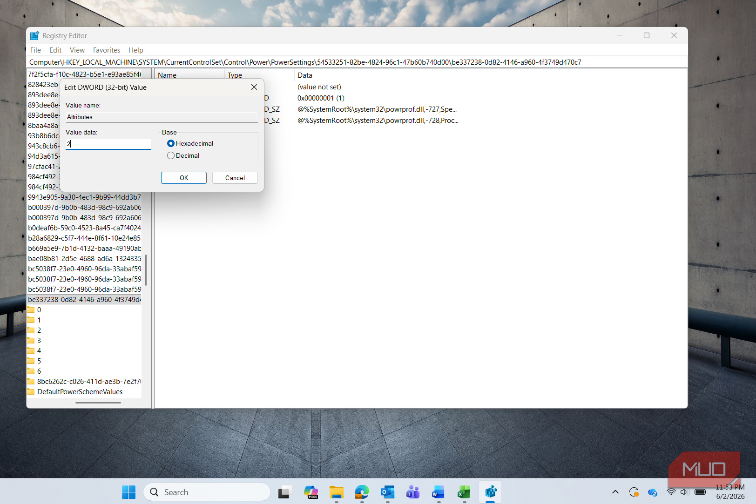Select the folder icon for subkey 0
The image size is (756, 504).
tap(31, 310)
